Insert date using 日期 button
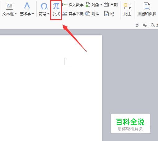The image size is (158, 141). [x=111, y=5]
